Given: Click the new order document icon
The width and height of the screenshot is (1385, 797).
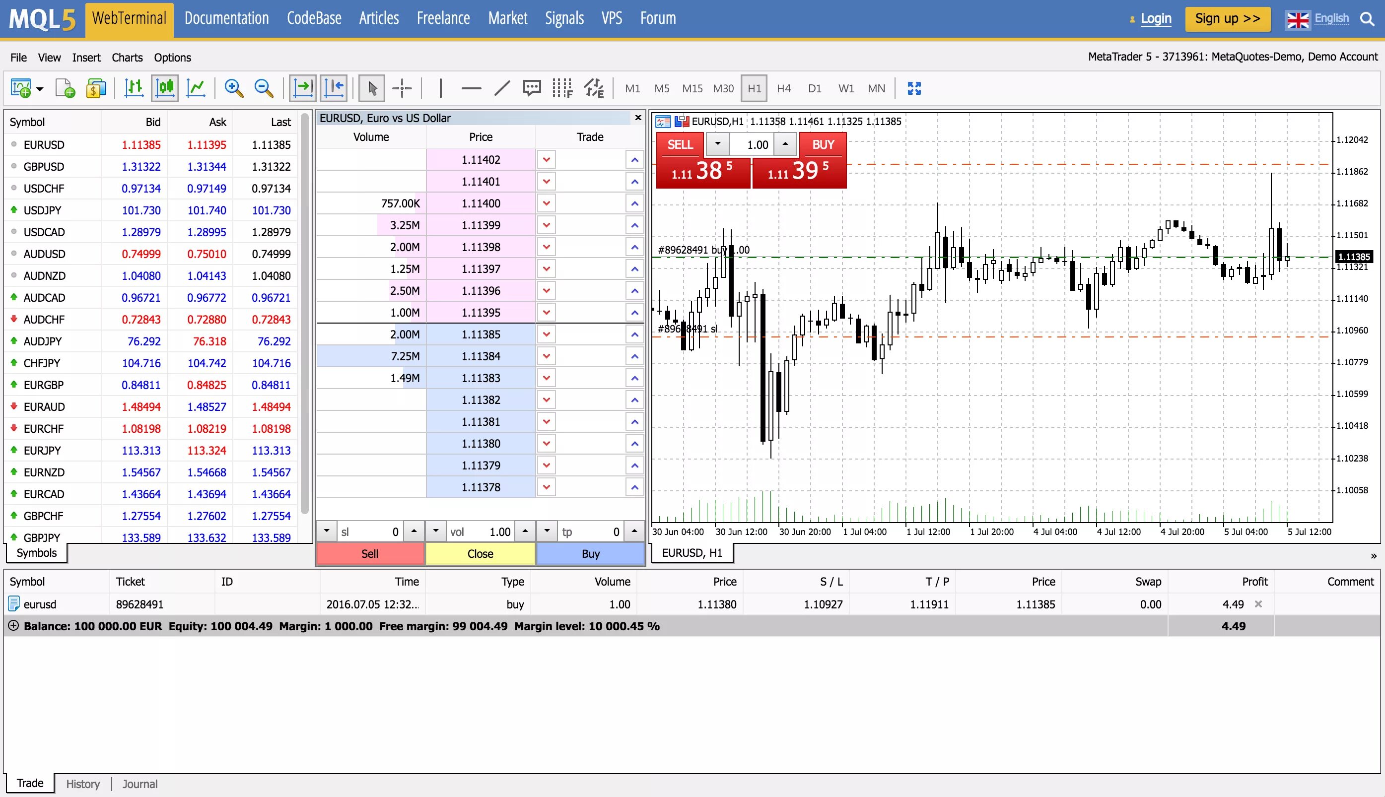Looking at the screenshot, I should [x=65, y=88].
